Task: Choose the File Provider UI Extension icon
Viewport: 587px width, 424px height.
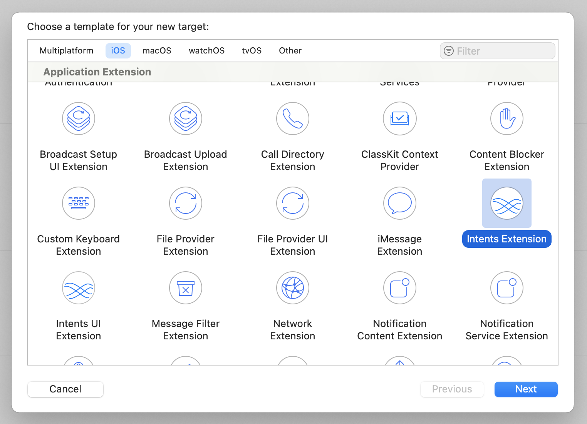Action: 293,203
